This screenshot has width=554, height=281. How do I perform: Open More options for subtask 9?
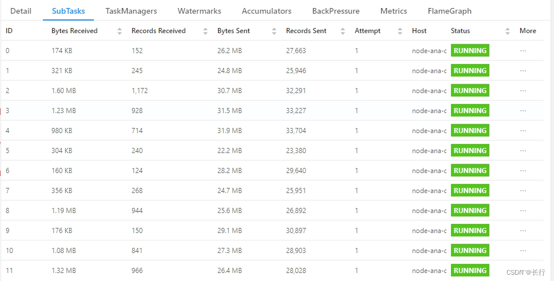(523, 231)
